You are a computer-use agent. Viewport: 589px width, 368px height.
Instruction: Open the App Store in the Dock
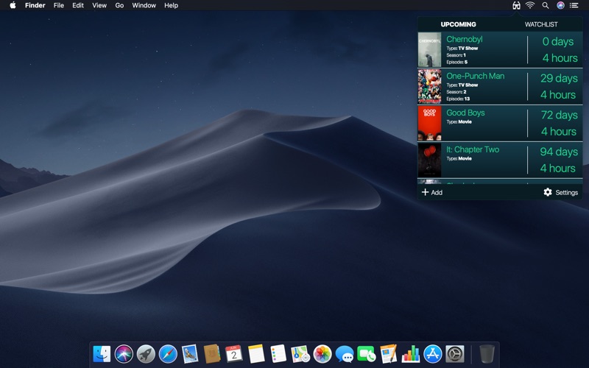[x=433, y=354]
